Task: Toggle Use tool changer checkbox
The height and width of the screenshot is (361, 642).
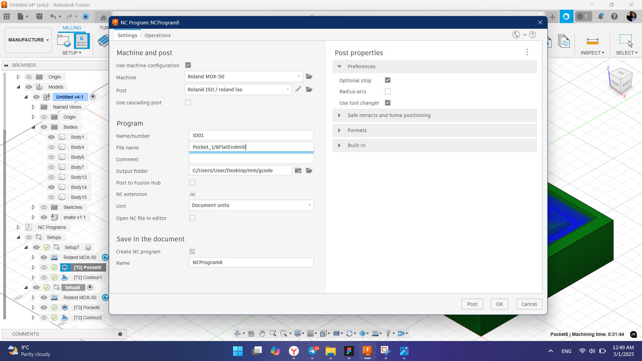Action: point(388,103)
